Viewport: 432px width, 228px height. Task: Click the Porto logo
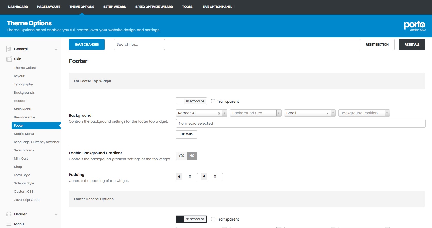pyautogui.click(x=414, y=26)
